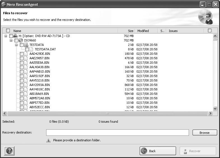Enable the checkbox in the rightmost column header

(x=210, y=31)
